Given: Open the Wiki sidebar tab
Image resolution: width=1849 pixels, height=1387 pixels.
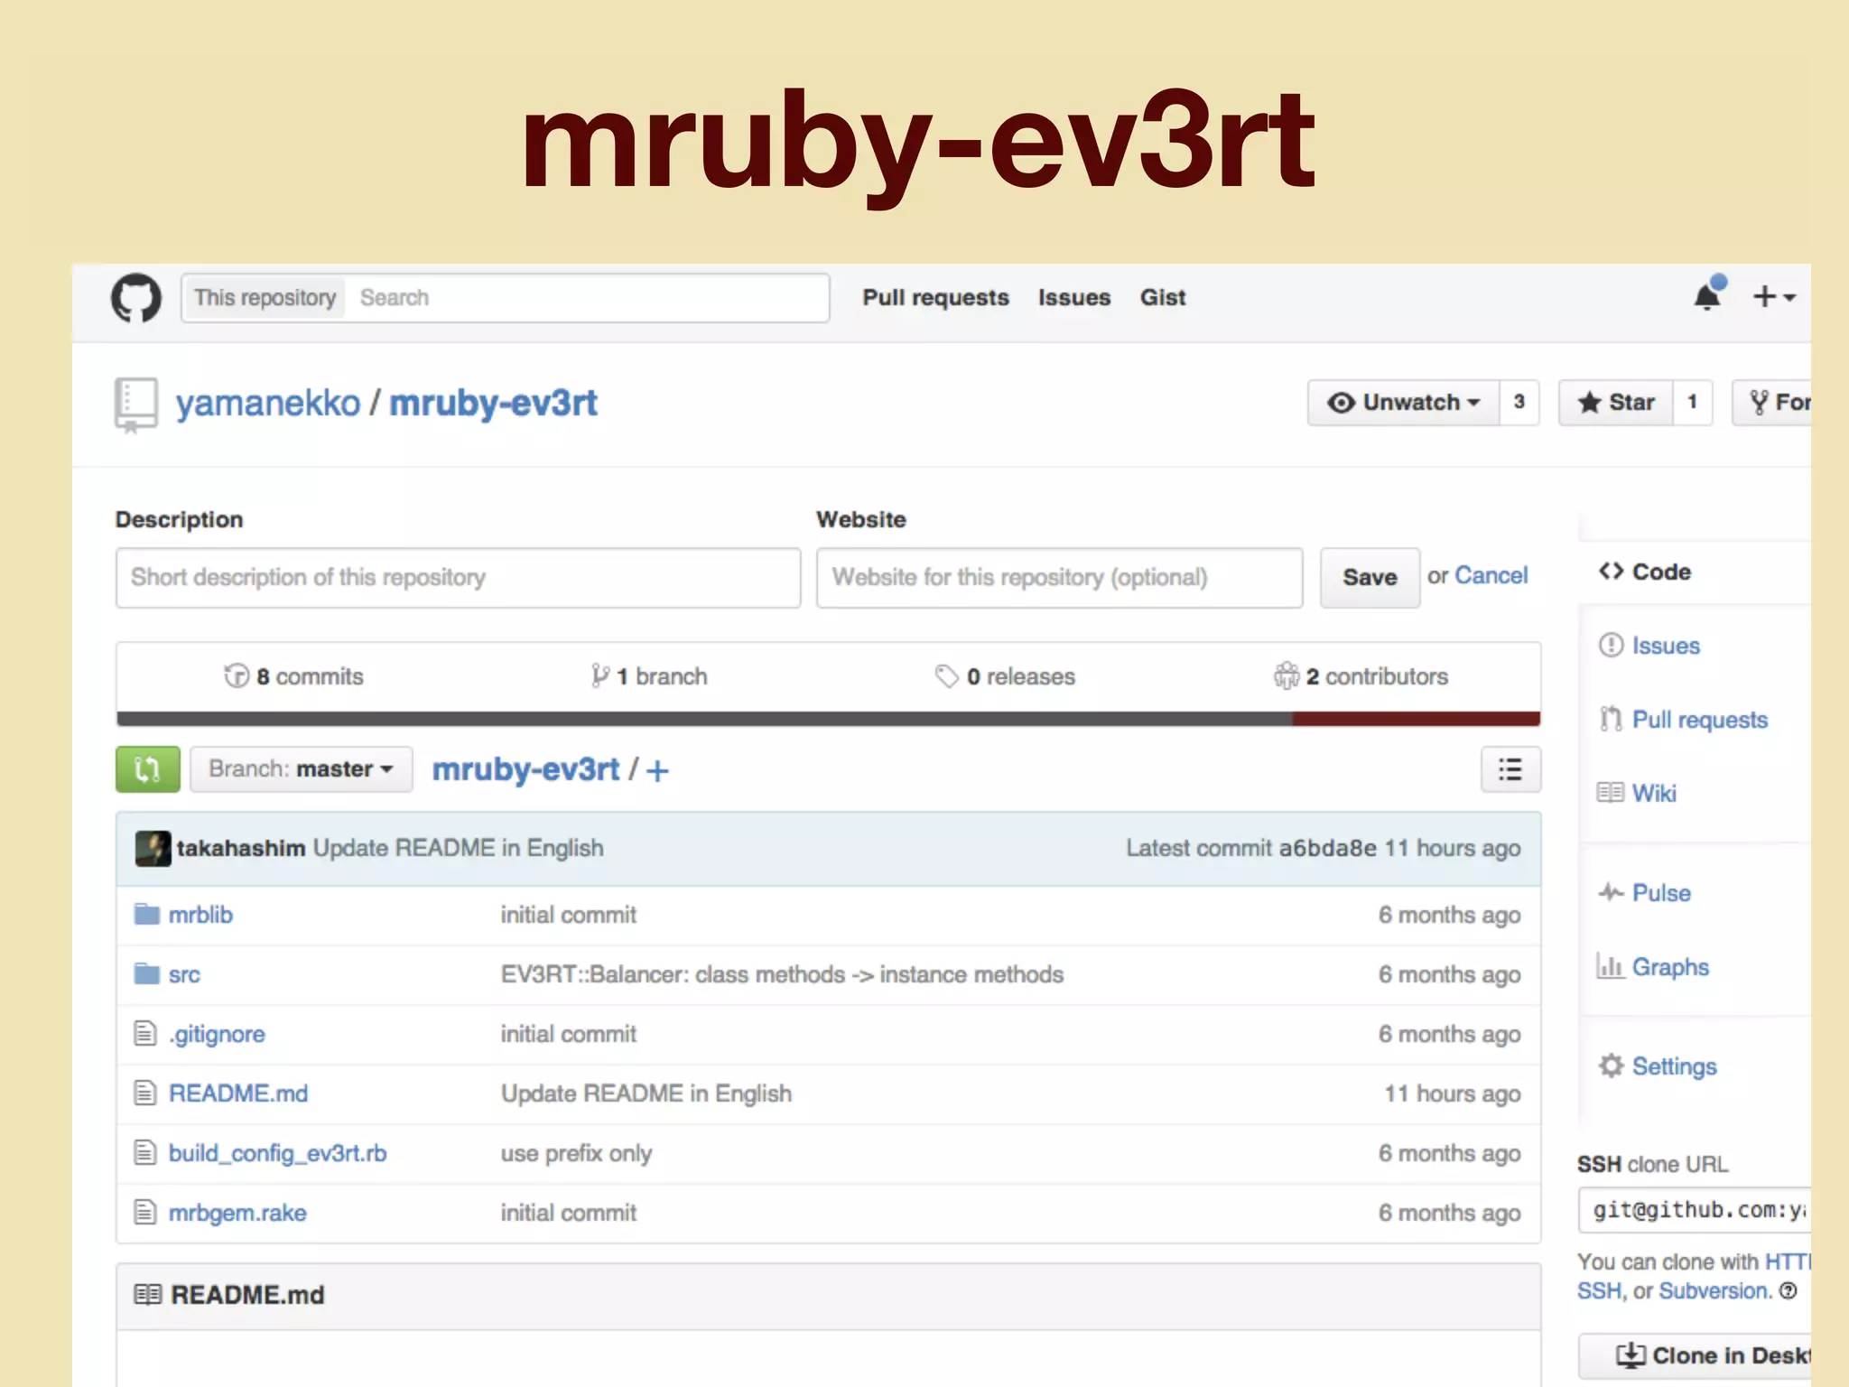Looking at the screenshot, I should coord(1637,793).
